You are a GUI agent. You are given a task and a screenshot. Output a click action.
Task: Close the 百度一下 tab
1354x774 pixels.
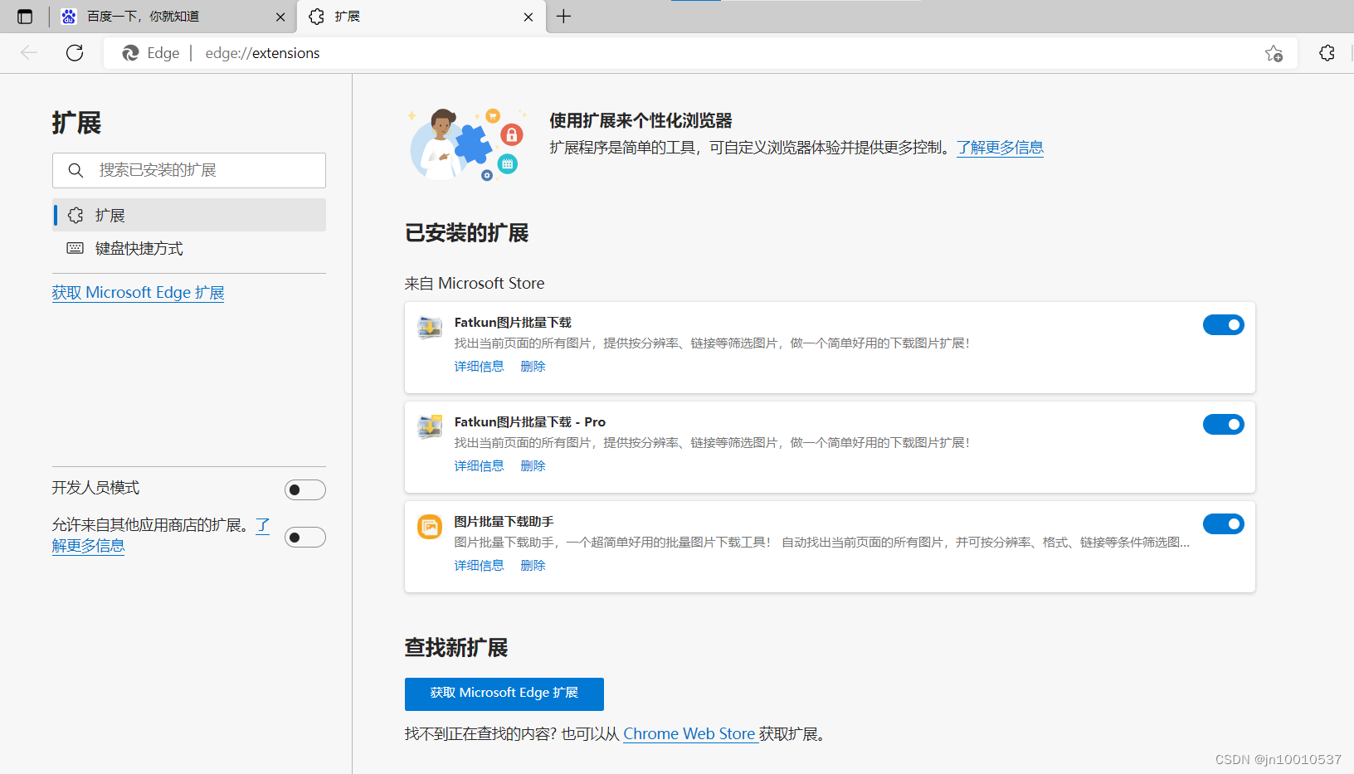click(280, 17)
